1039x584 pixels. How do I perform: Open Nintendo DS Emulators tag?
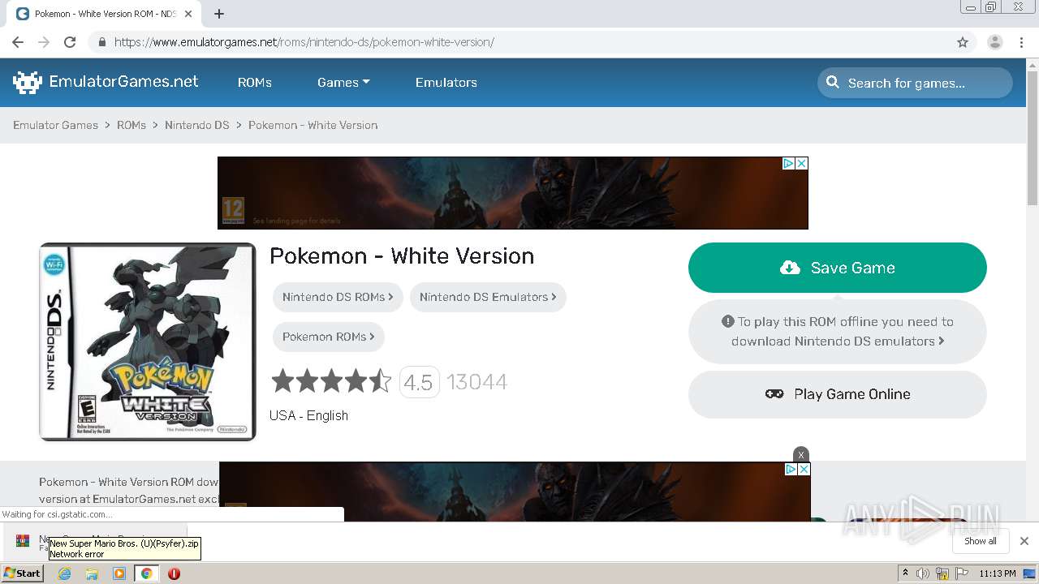point(488,297)
